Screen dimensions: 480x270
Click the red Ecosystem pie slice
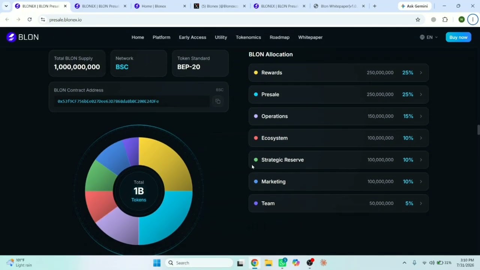pyautogui.click(x=100, y=204)
